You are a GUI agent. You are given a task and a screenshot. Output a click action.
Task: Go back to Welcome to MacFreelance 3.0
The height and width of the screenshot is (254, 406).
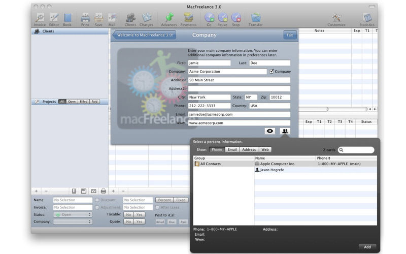[145, 35]
